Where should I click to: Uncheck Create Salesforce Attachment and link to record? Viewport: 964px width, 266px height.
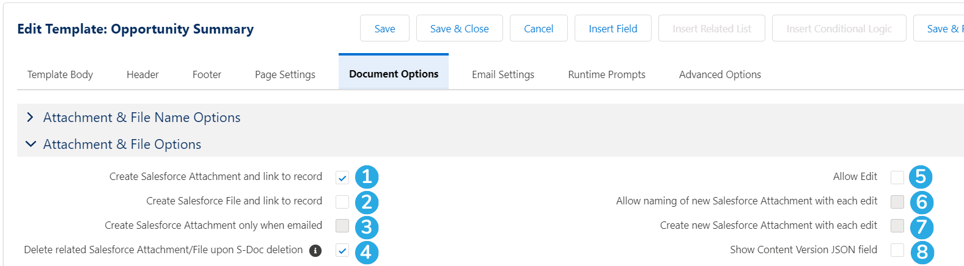[x=342, y=178]
